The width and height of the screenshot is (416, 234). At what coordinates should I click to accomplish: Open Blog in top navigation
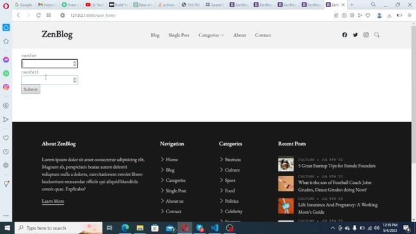pos(155,35)
